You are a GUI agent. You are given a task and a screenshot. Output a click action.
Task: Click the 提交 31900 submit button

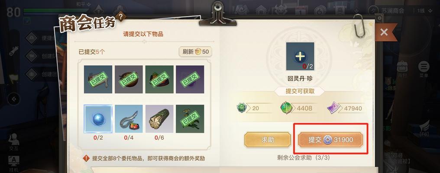tap(330, 140)
